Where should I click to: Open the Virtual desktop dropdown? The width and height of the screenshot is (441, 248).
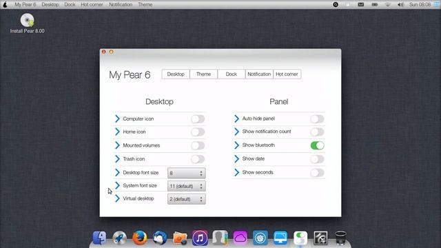pos(187,199)
